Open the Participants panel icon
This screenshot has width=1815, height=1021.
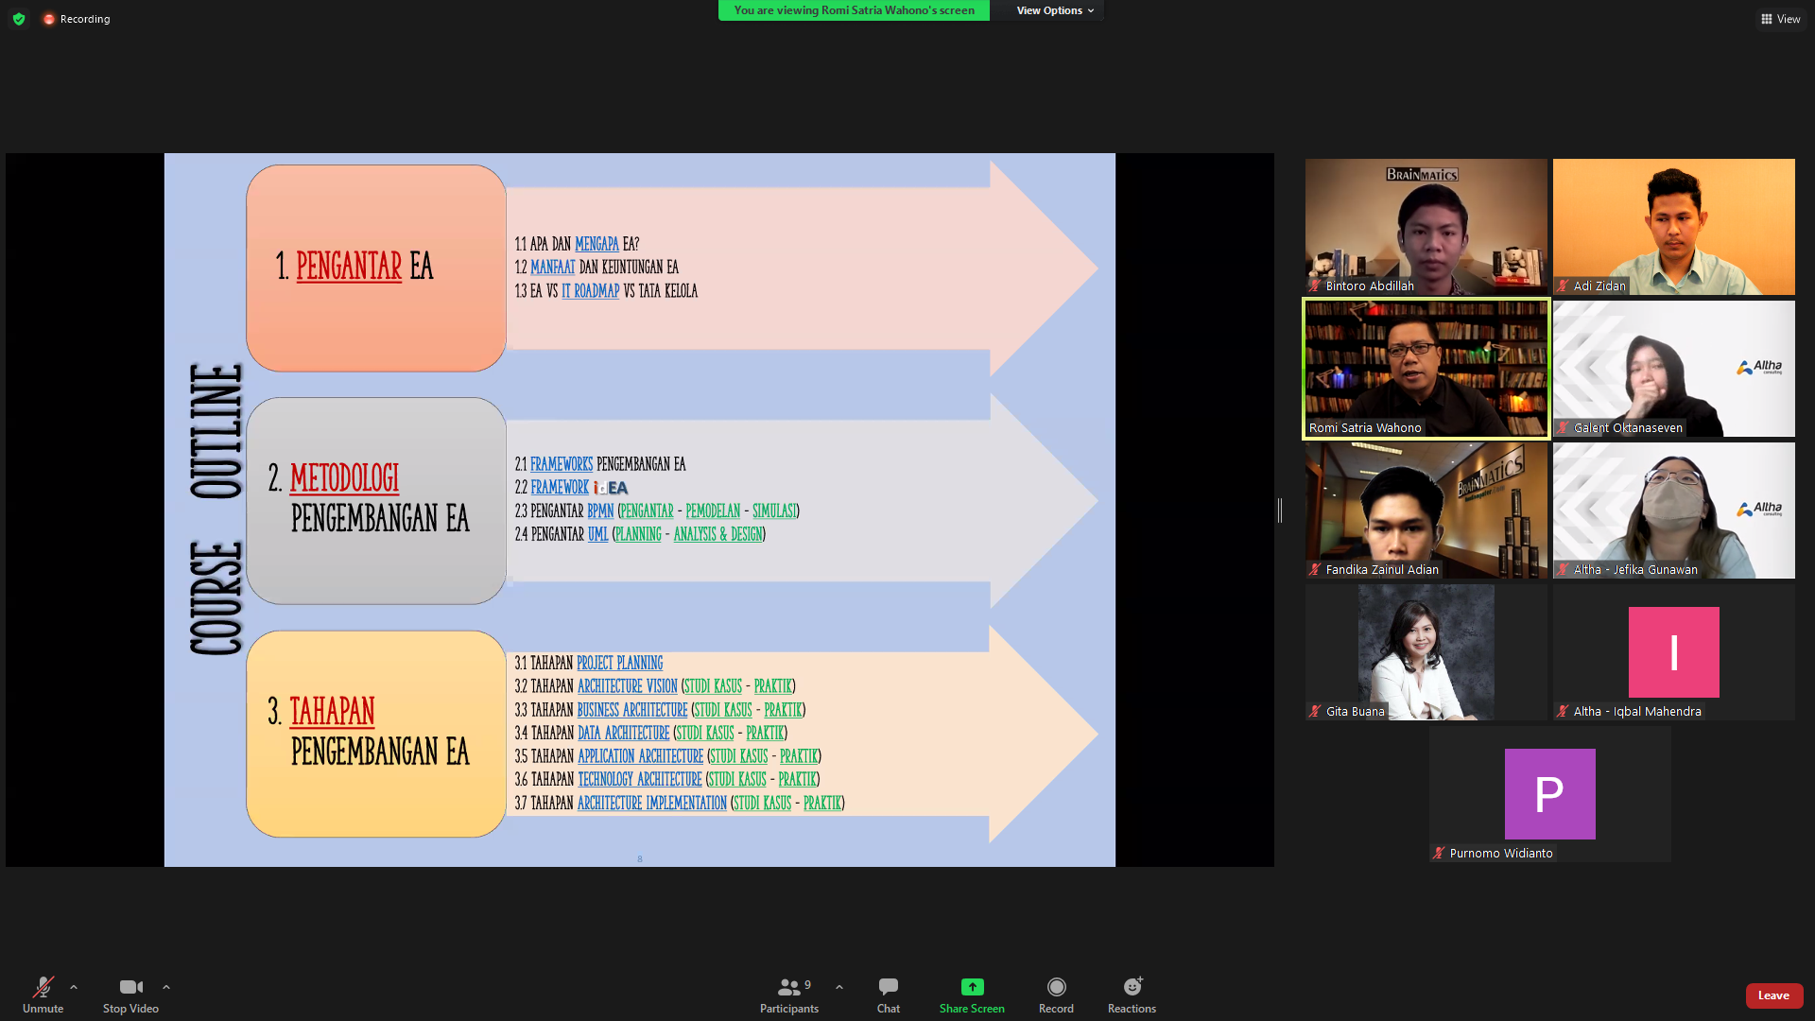[788, 988]
